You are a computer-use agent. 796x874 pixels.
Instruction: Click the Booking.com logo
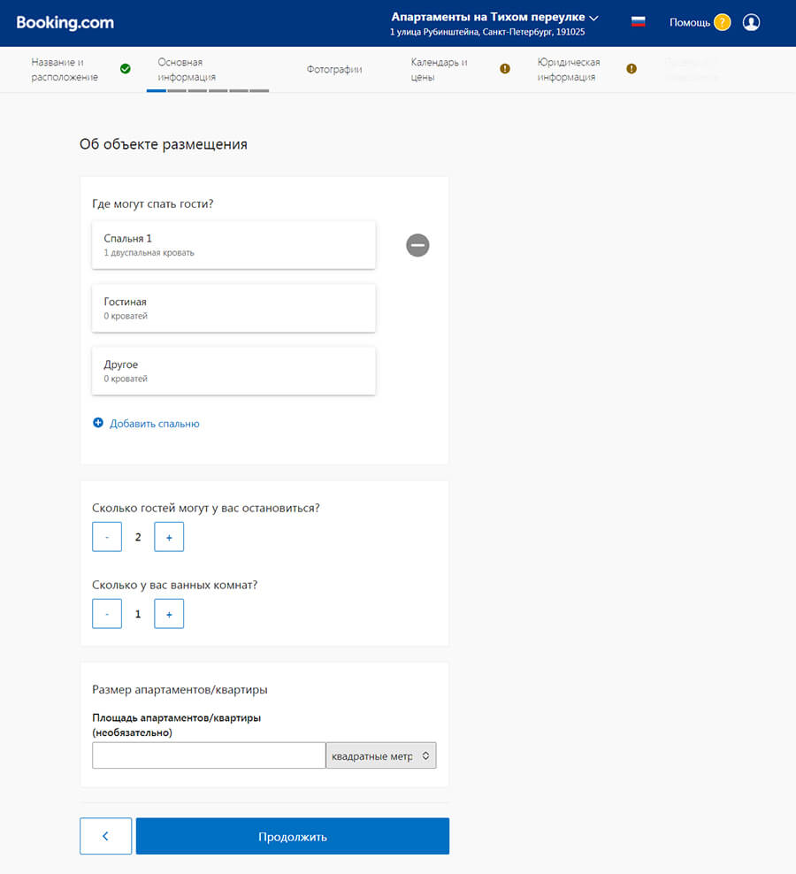[x=65, y=22]
